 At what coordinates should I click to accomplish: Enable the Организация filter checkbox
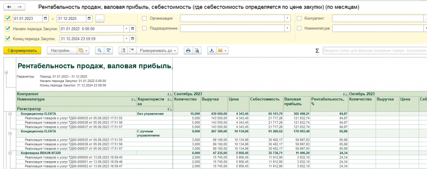click(145, 19)
